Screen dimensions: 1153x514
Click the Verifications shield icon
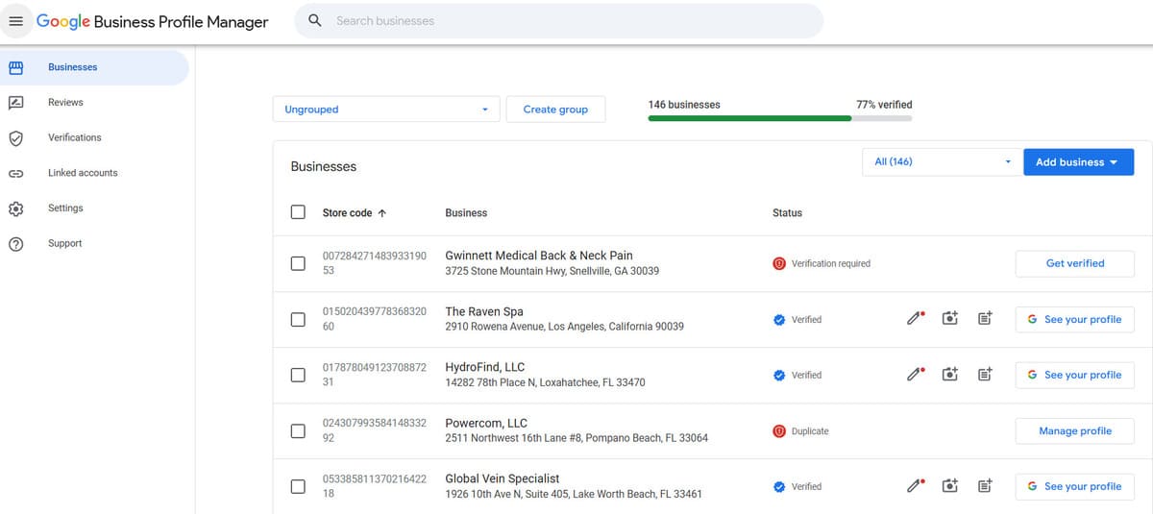pos(15,137)
